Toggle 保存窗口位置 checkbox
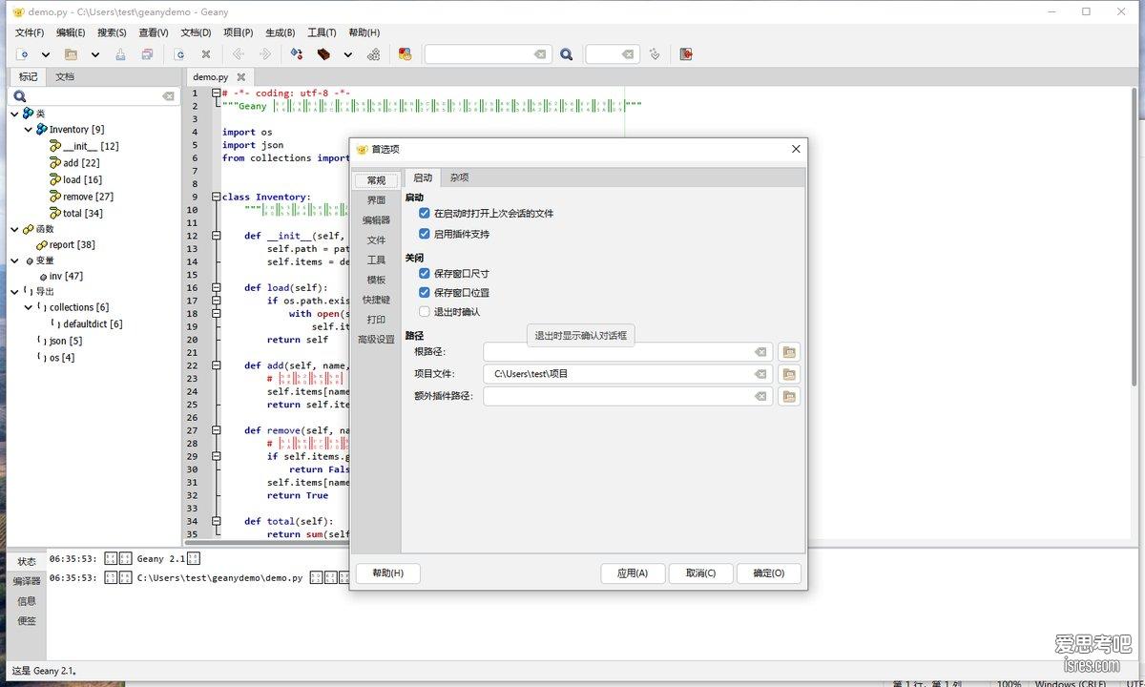1145x687 pixels. coord(425,293)
